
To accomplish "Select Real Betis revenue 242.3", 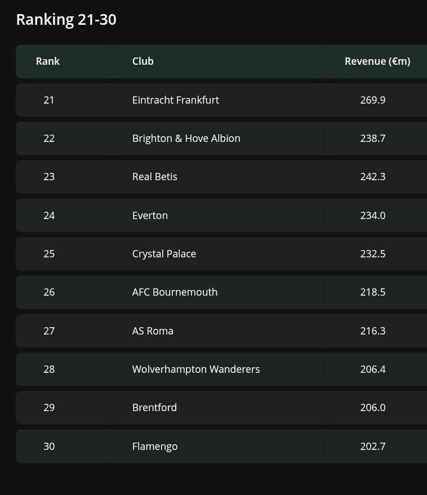I will [x=373, y=177].
